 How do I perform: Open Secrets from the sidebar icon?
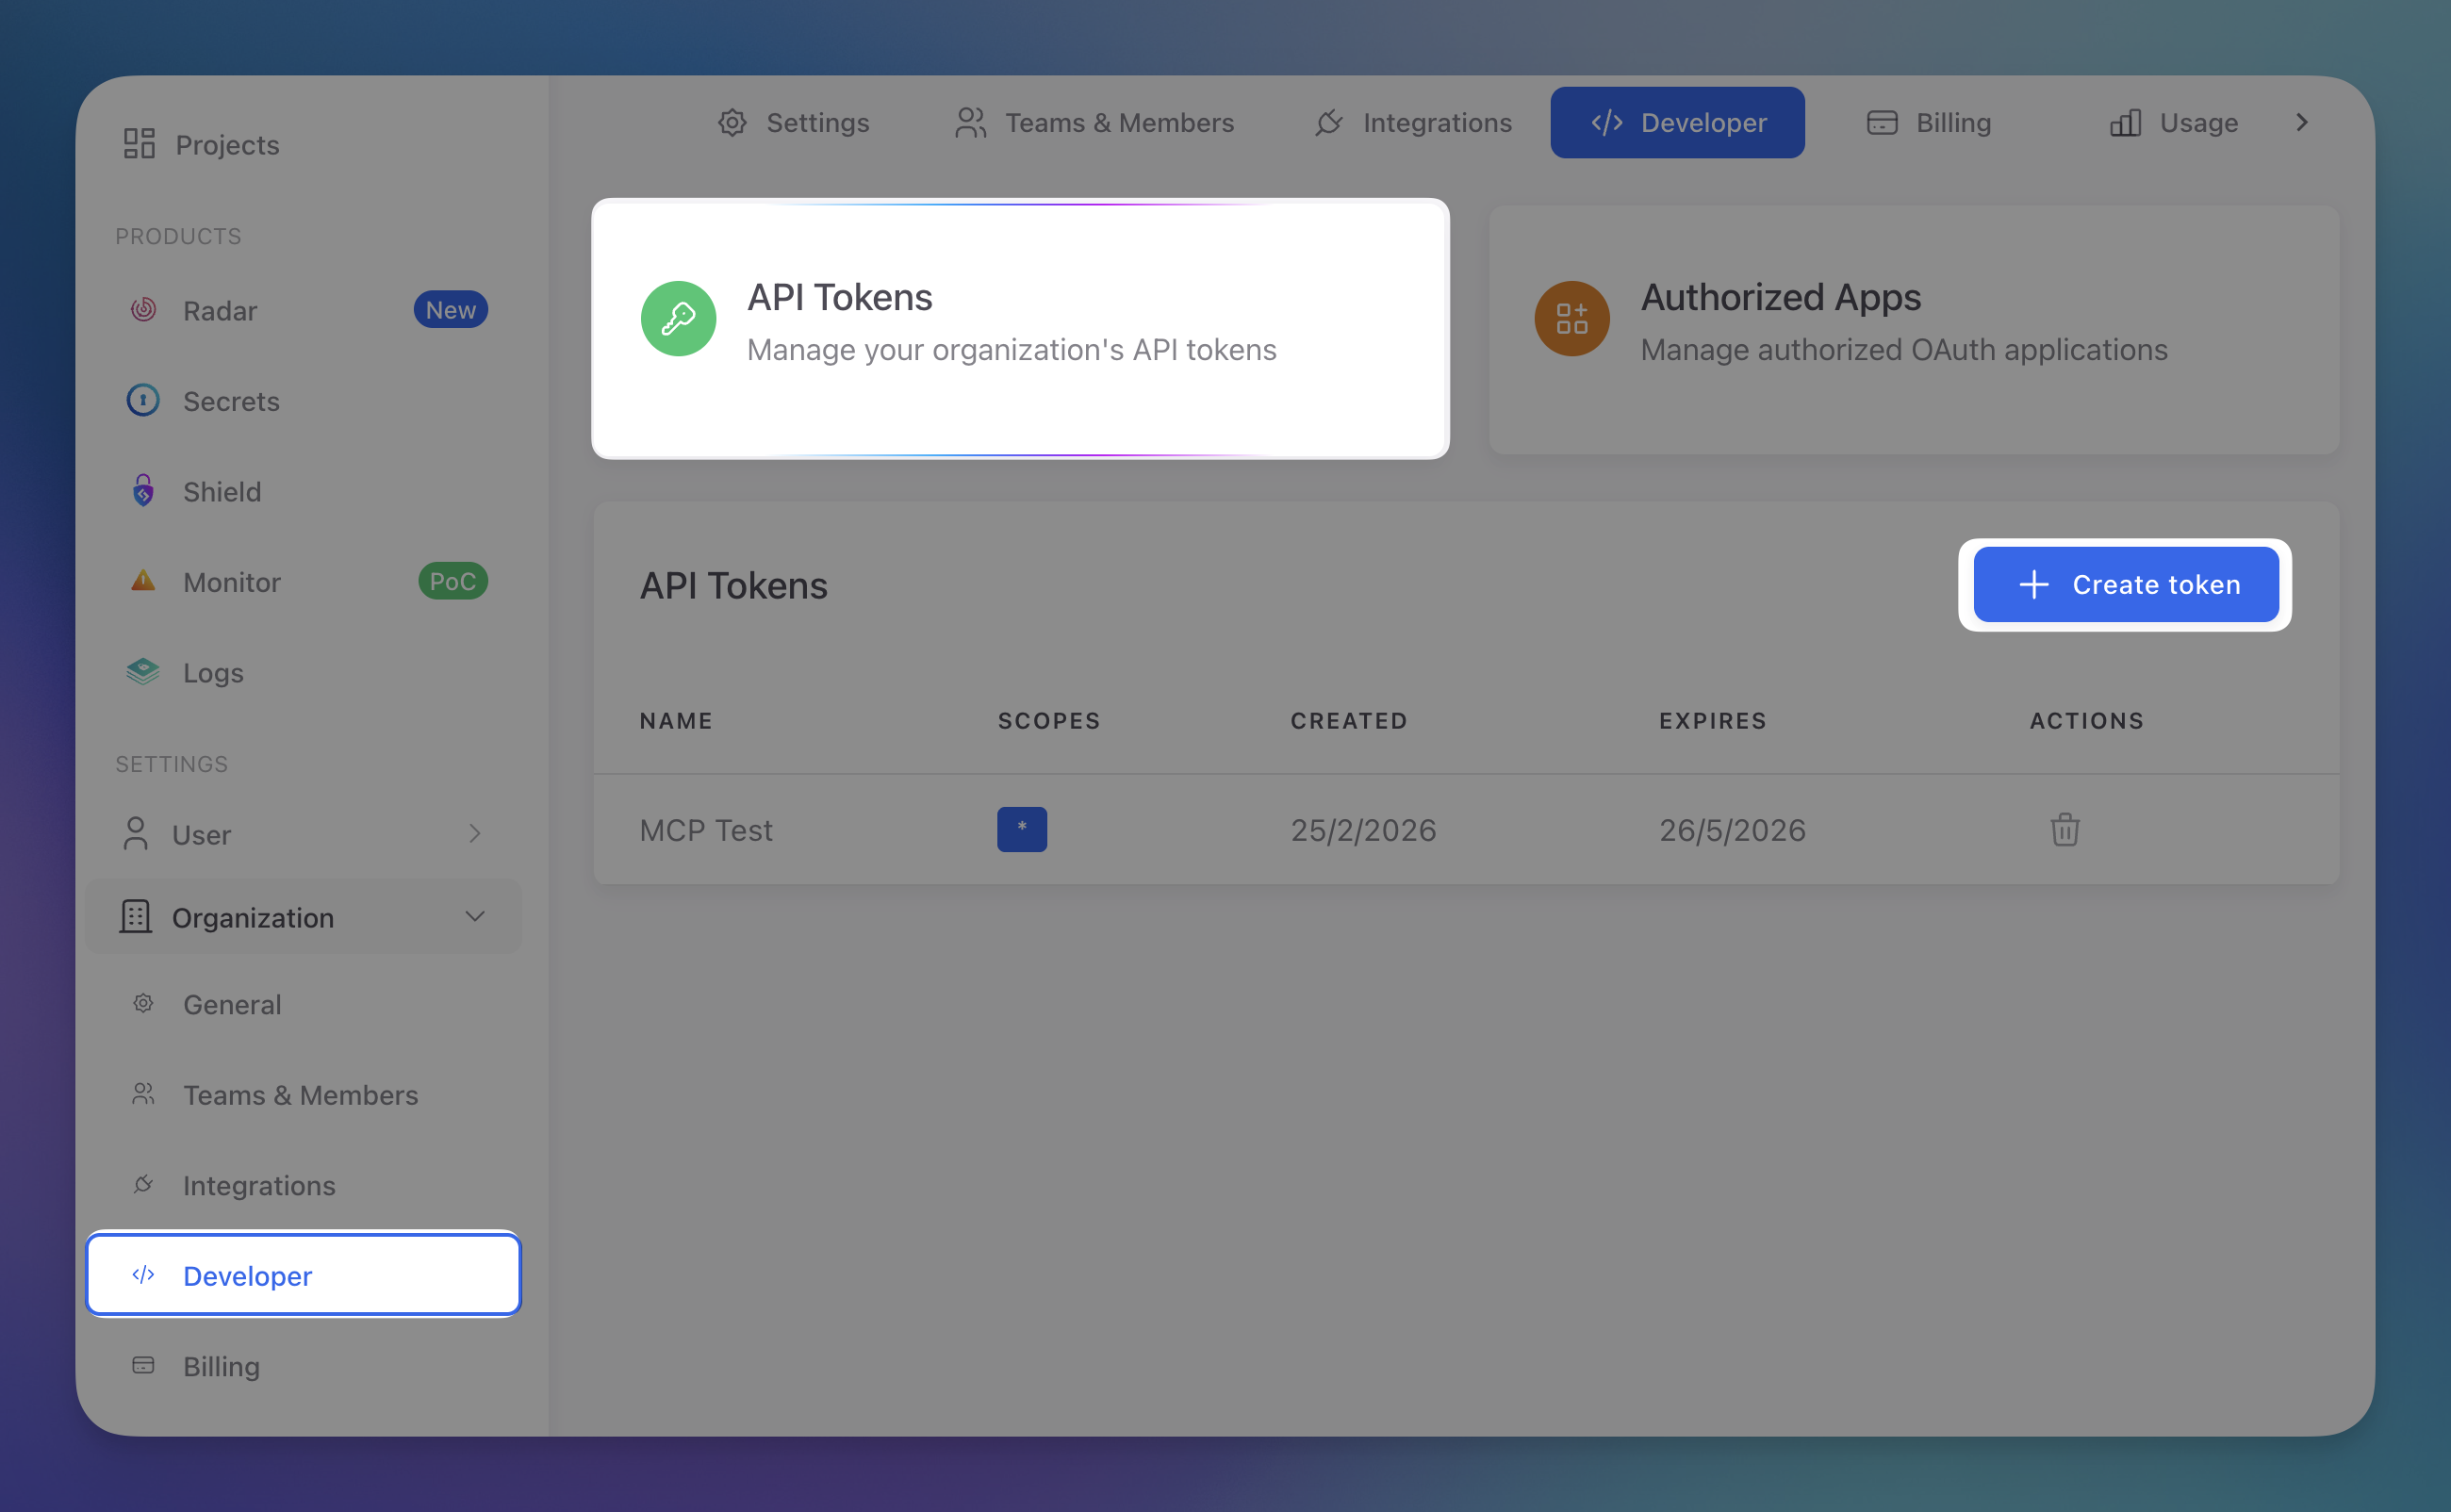coord(143,400)
